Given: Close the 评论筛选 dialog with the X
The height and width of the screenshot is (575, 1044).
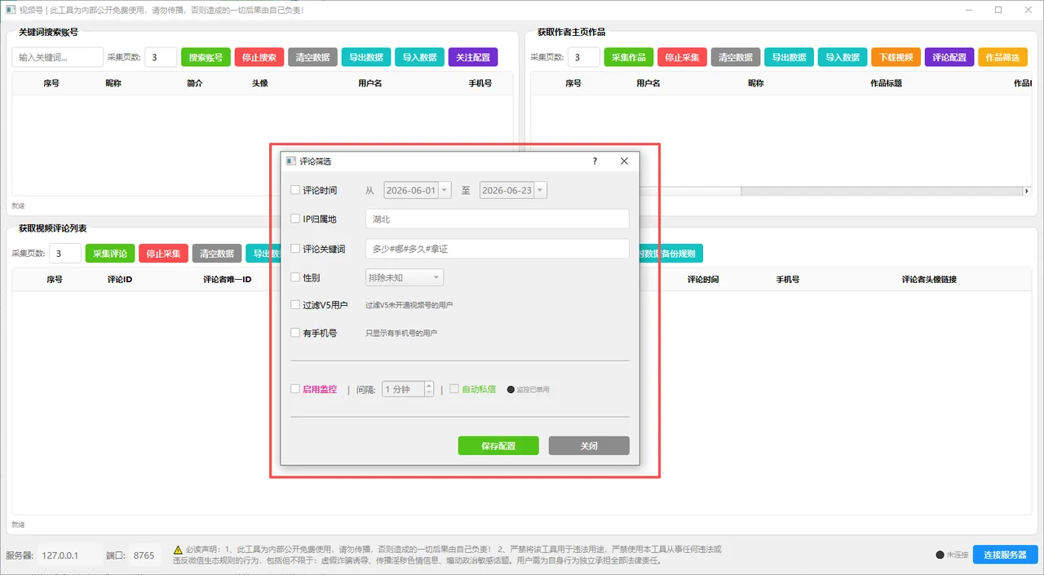Looking at the screenshot, I should pyautogui.click(x=624, y=161).
